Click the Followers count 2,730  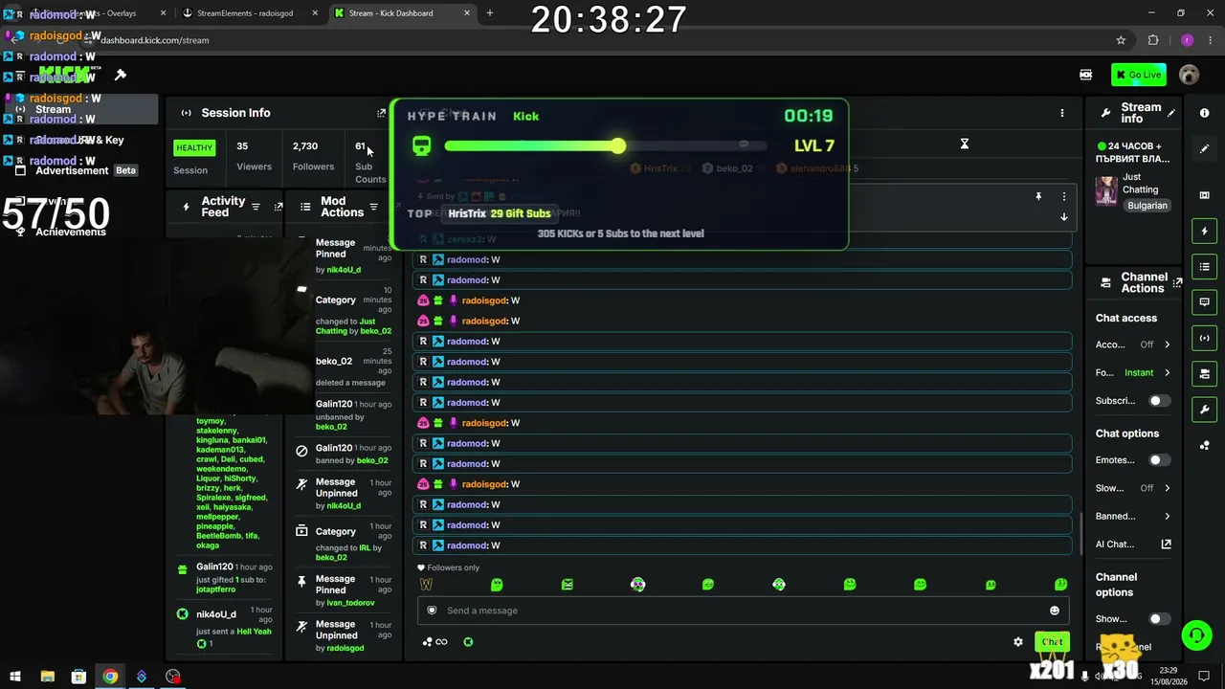305,146
